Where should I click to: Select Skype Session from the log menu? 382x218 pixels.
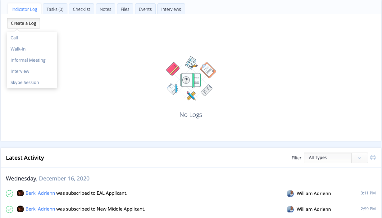click(x=25, y=82)
